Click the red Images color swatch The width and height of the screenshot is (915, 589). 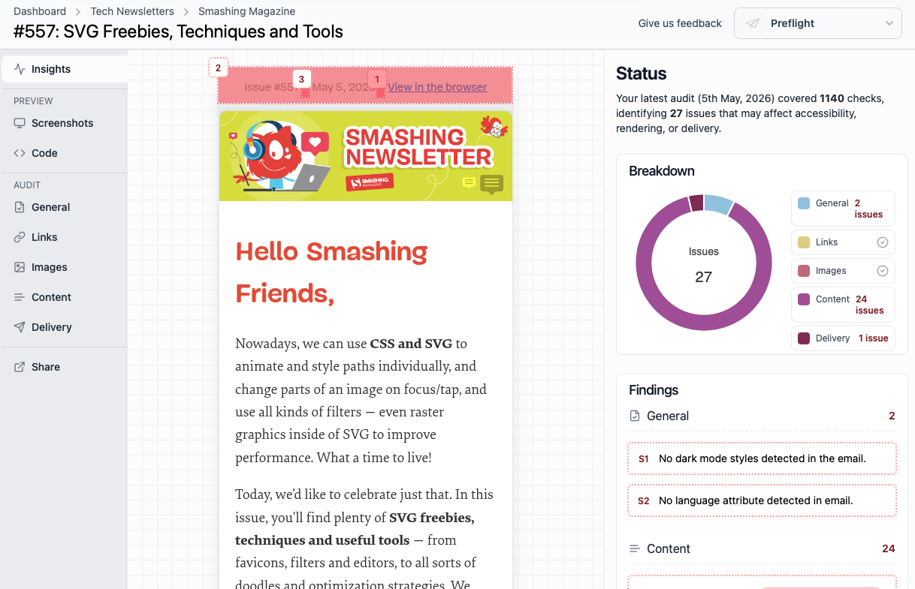(x=804, y=271)
